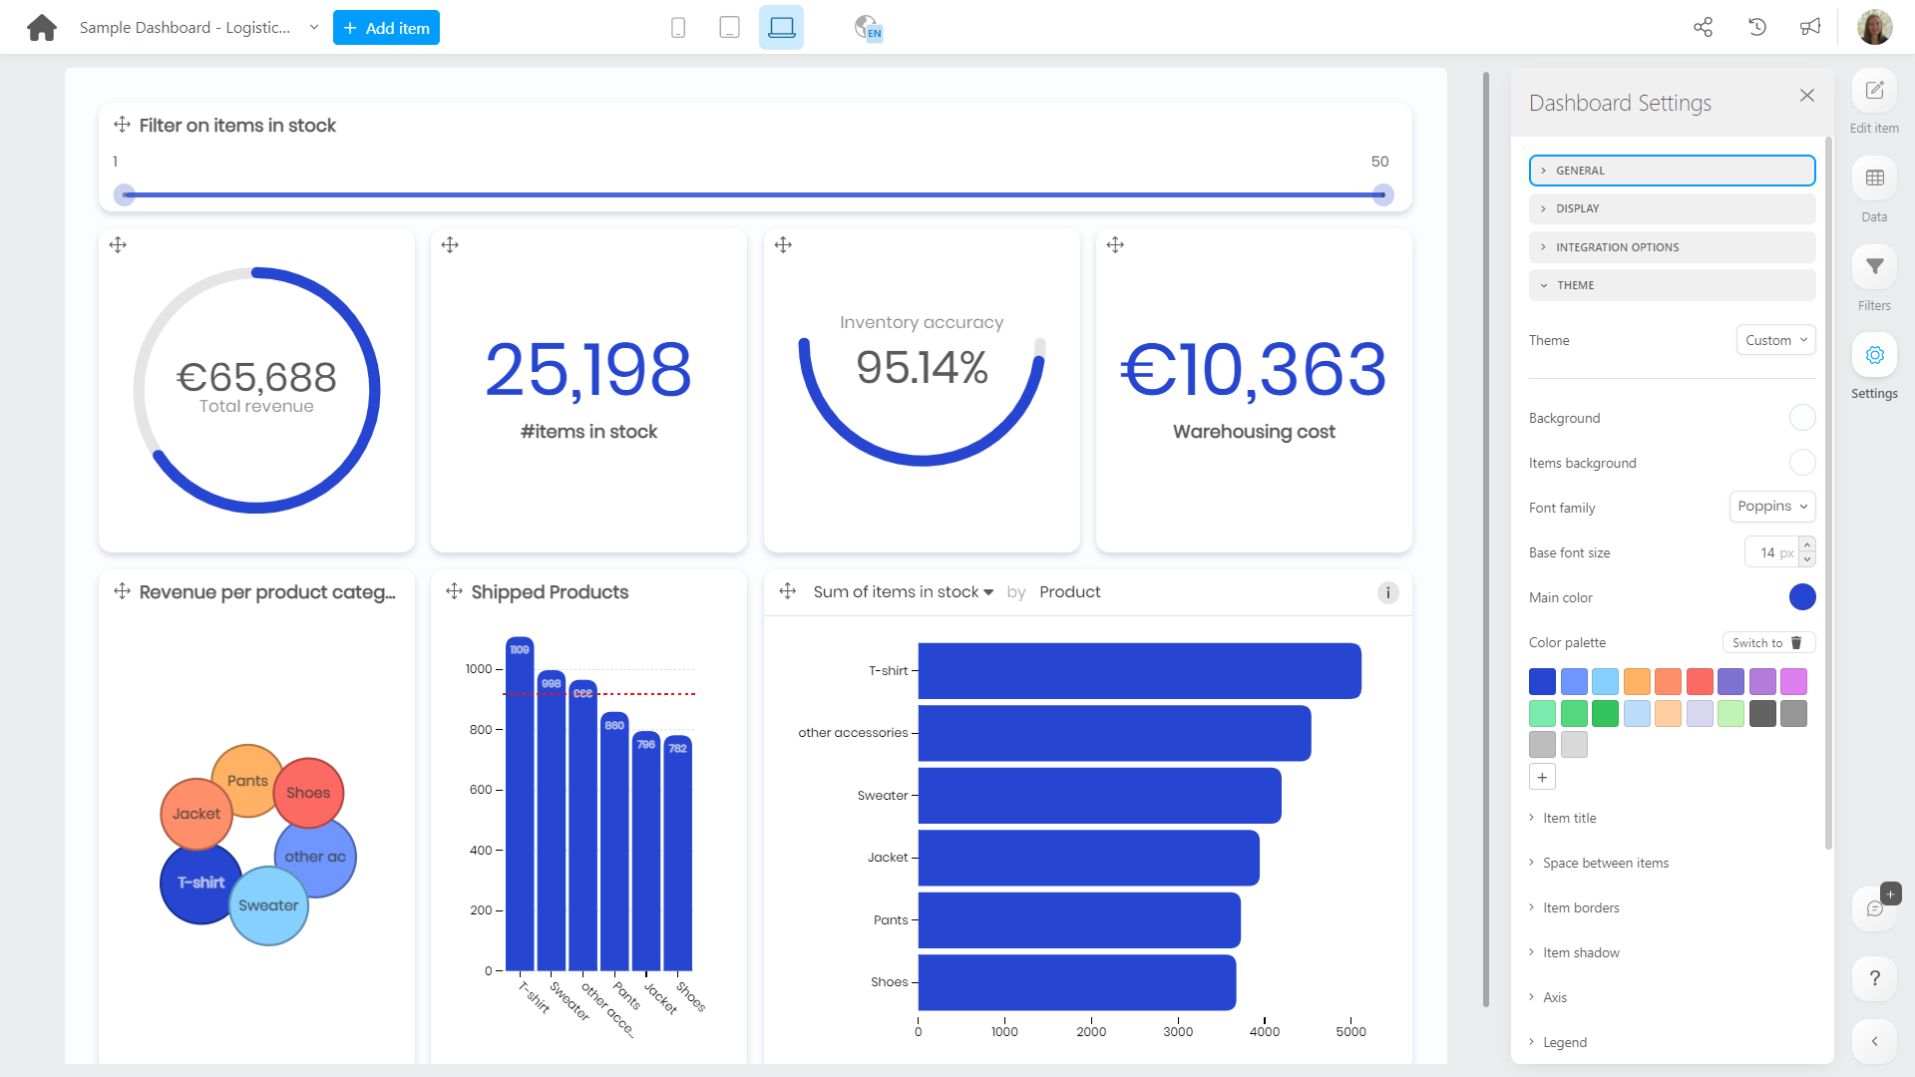Open the Filters side panel
The width and height of the screenshot is (1915, 1077).
point(1874,267)
